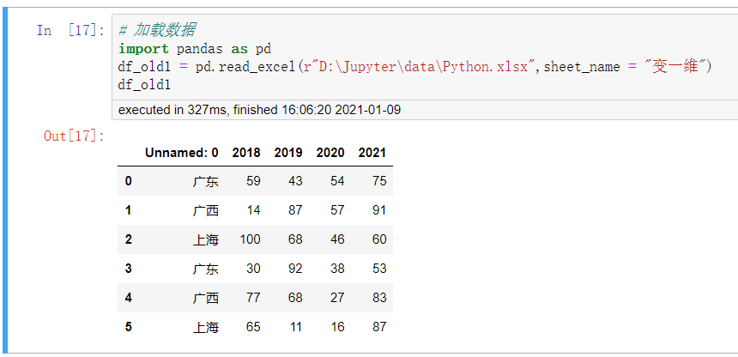The image size is (738, 357).
Task: Click the In [17] input prompt
Action: (70, 31)
